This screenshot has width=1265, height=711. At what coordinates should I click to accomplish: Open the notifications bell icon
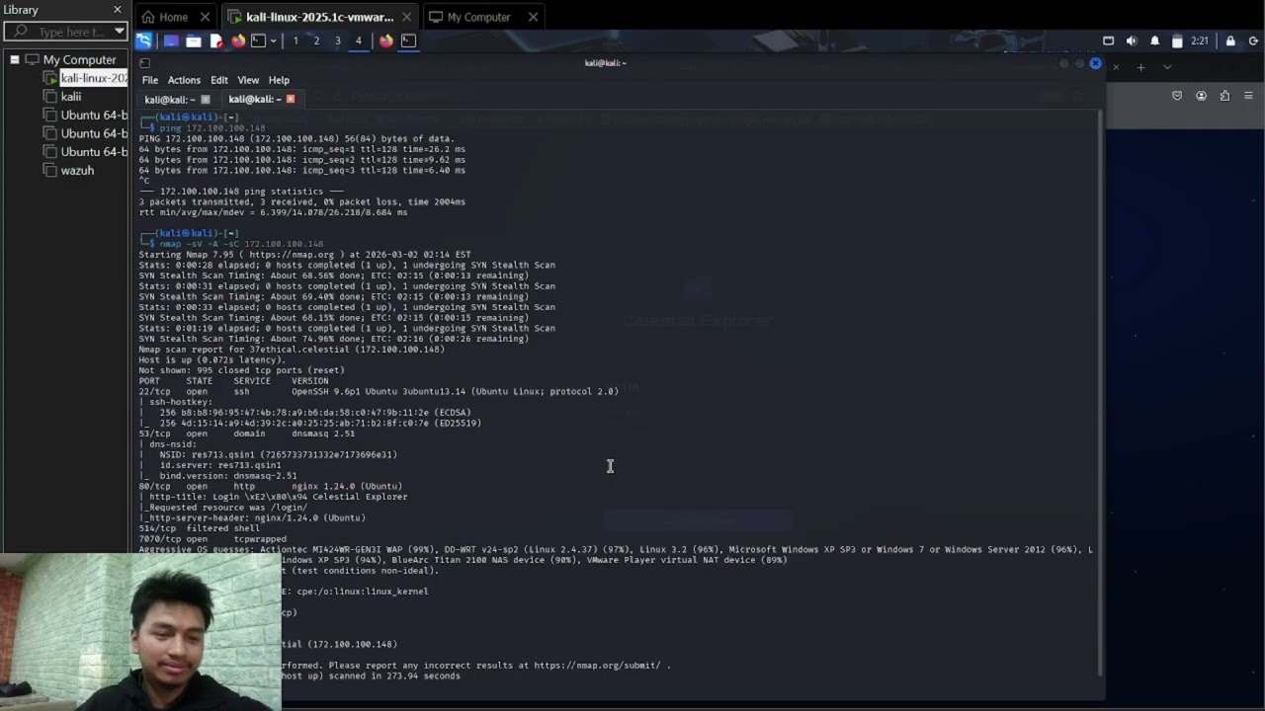point(1153,40)
